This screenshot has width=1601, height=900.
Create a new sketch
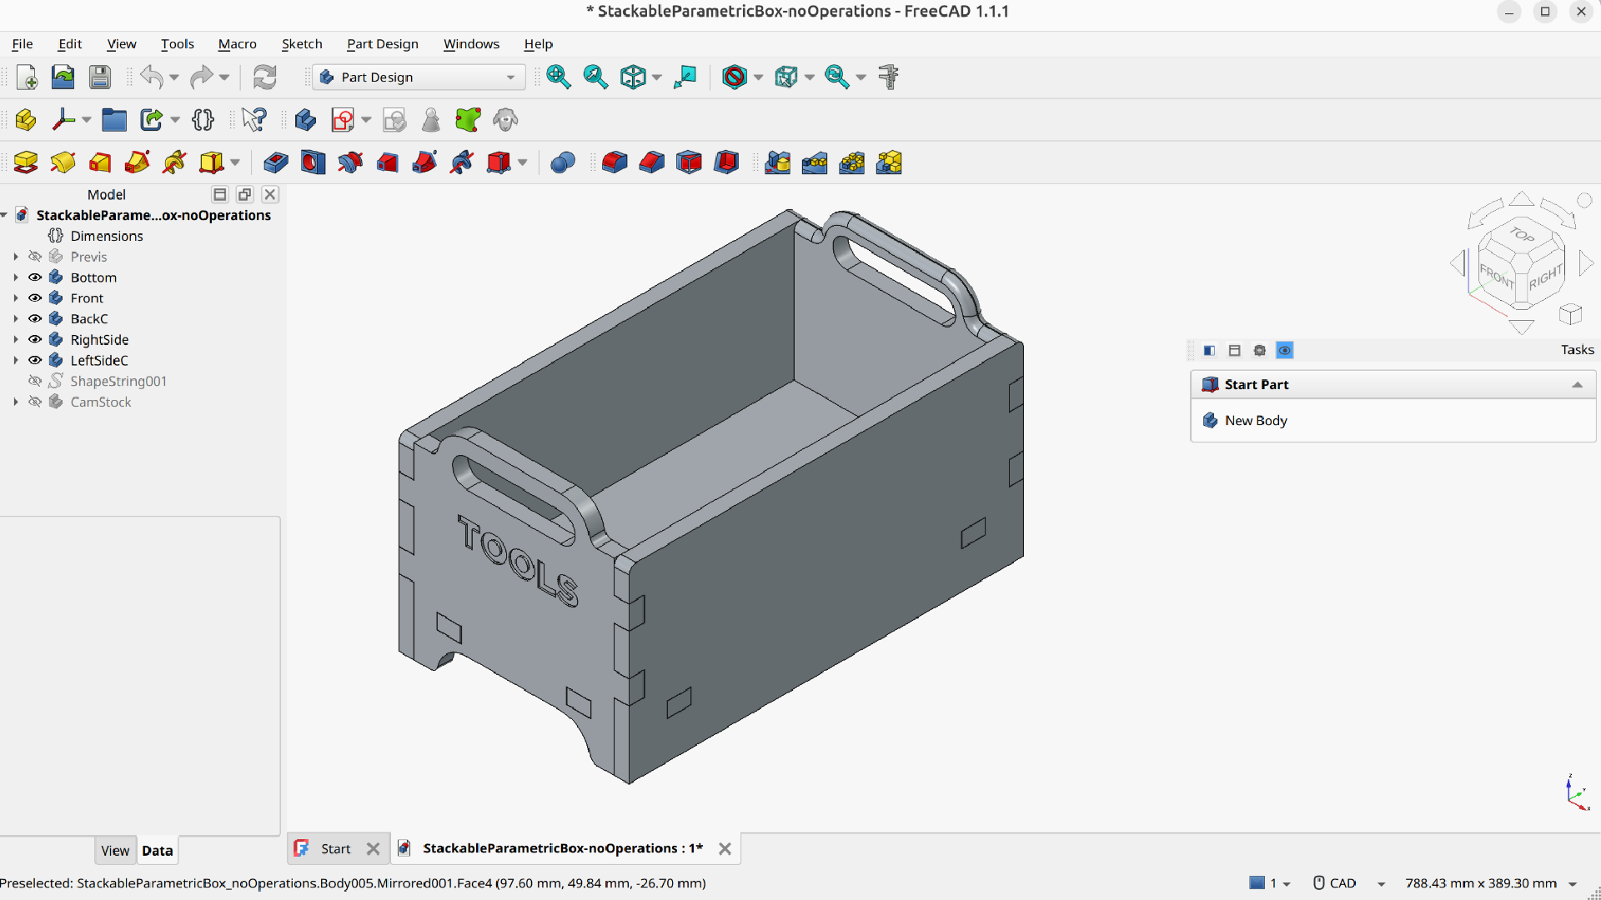click(343, 120)
